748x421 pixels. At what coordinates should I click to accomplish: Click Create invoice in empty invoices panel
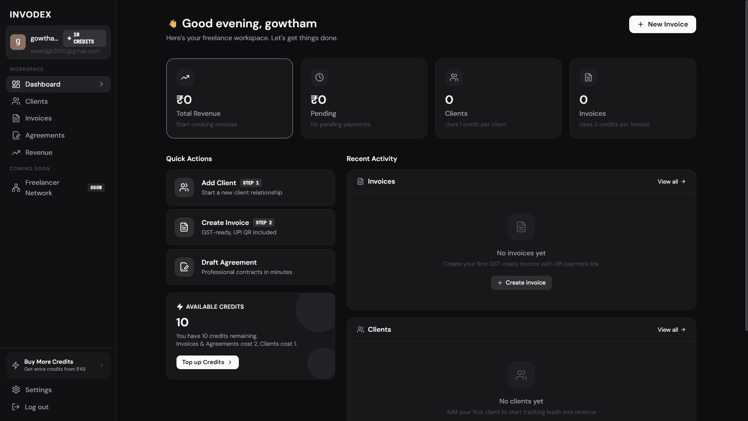coord(521,283)
